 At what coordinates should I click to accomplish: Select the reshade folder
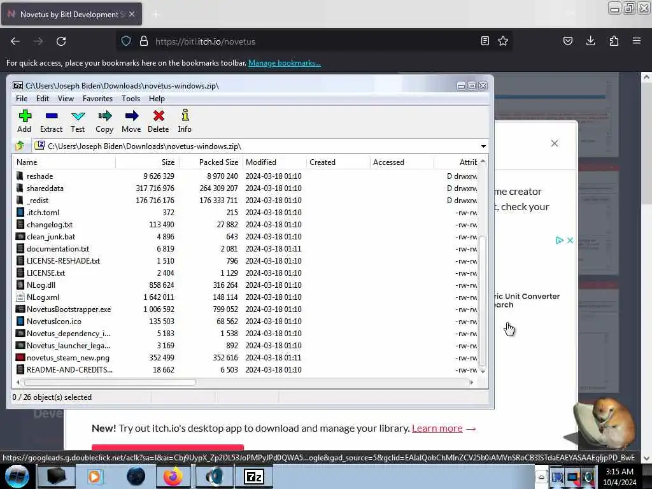point(39,176)
